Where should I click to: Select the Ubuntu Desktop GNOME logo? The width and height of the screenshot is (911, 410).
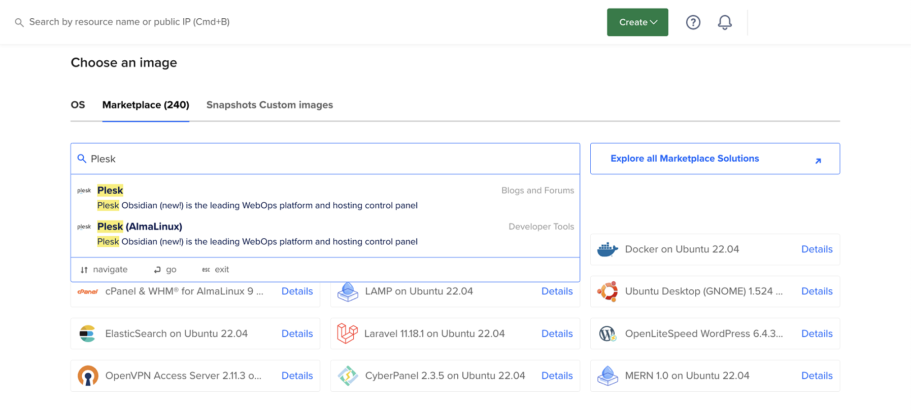point(607,291)
